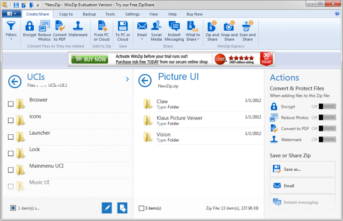The height and width of the screenshot is (221, 343).
Task: Click the Launcher folder icon
Action: click(x=20, y=137)
